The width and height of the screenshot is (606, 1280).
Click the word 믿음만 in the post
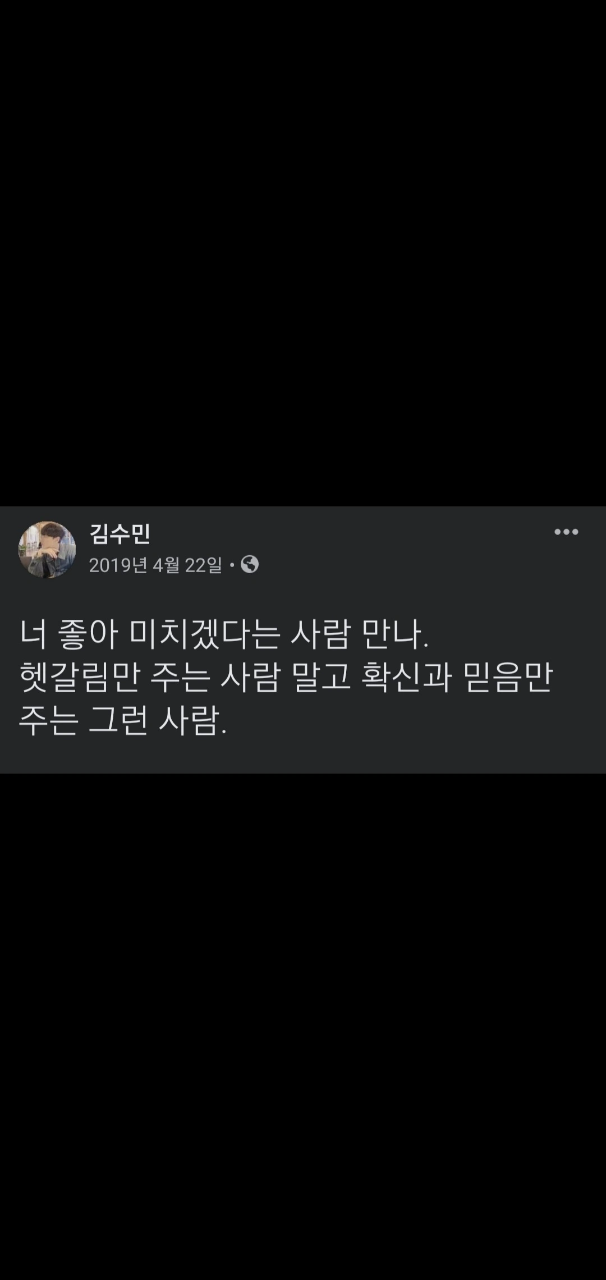(x=509, y=678)
